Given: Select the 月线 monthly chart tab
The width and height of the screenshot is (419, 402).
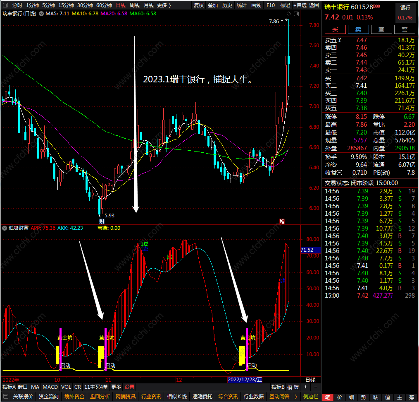Looking at the screenshot, I should point(149,5).
